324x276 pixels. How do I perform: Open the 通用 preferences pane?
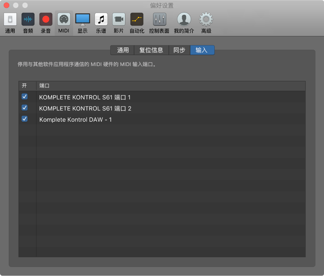coord(10,23)
